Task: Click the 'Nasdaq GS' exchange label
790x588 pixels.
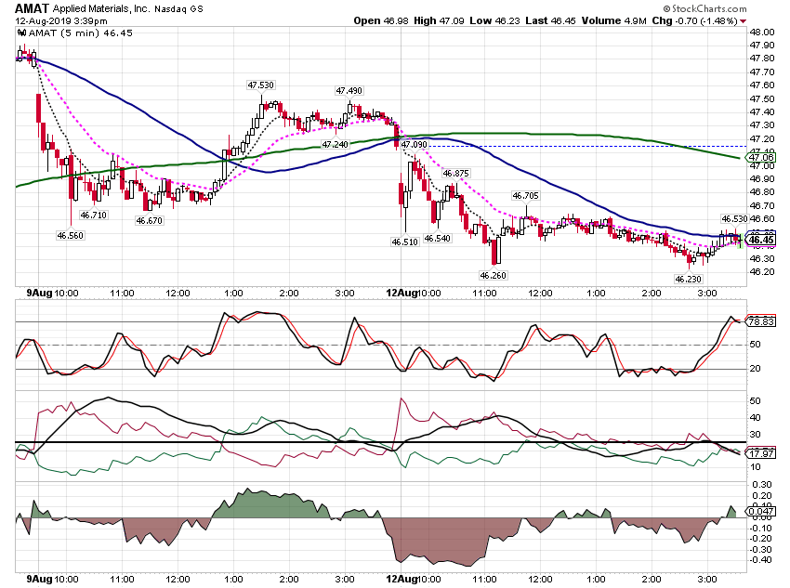Action: pos(178,9)
